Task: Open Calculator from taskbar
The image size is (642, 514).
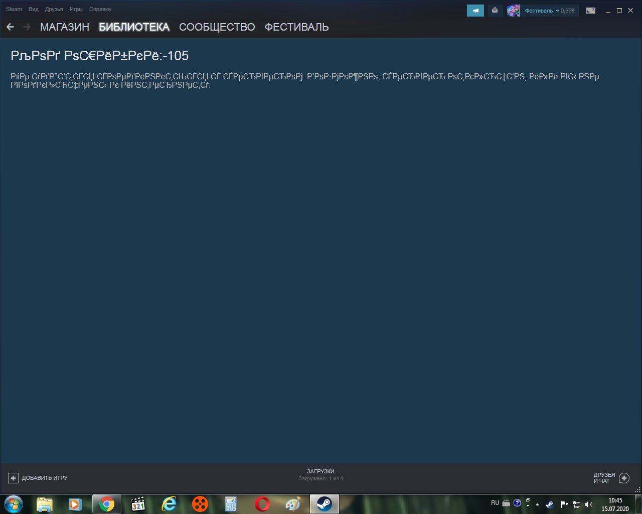Action: [231, 504]
